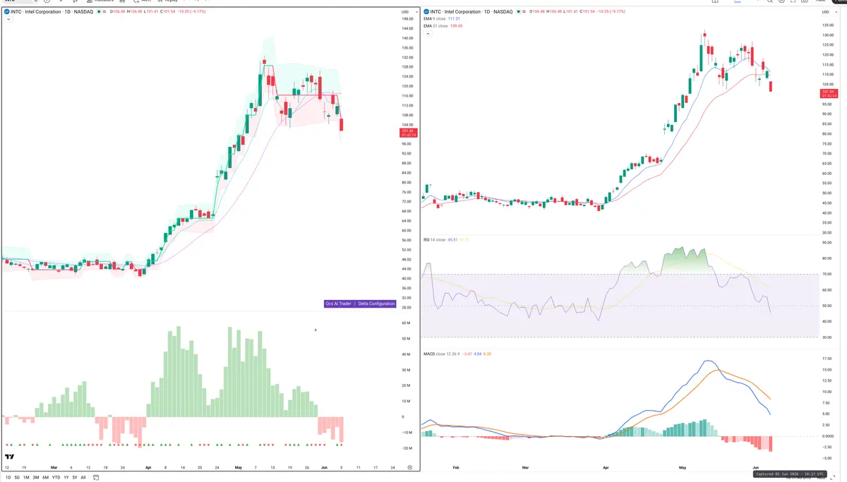847x482 pixels.
Task: Collapse the indicator legend in right chart
Action: pos(426,34)
